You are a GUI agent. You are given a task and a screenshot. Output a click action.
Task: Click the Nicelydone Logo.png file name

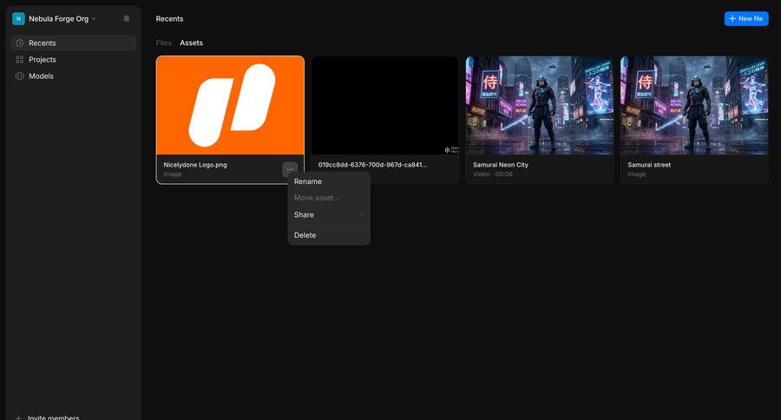point(195,164)
